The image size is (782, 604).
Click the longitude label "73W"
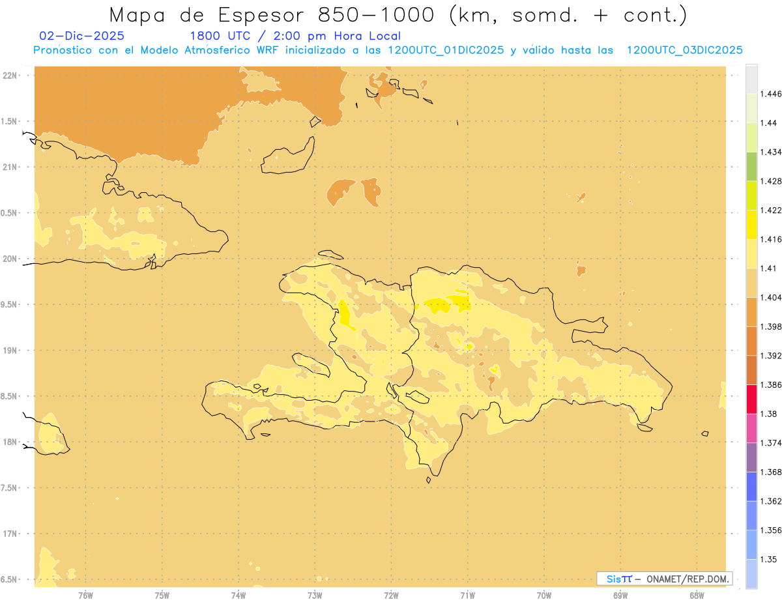(315, 596)
